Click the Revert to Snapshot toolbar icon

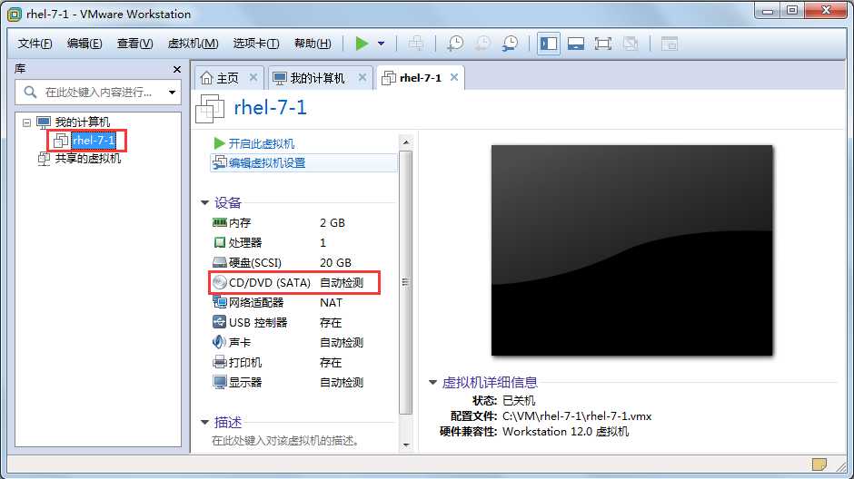pyautogui.click(x=482, y=43)
